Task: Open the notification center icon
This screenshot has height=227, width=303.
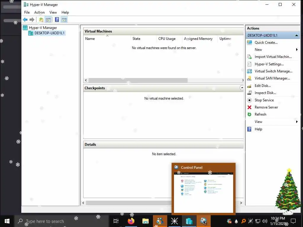Action: click(293, 221)
